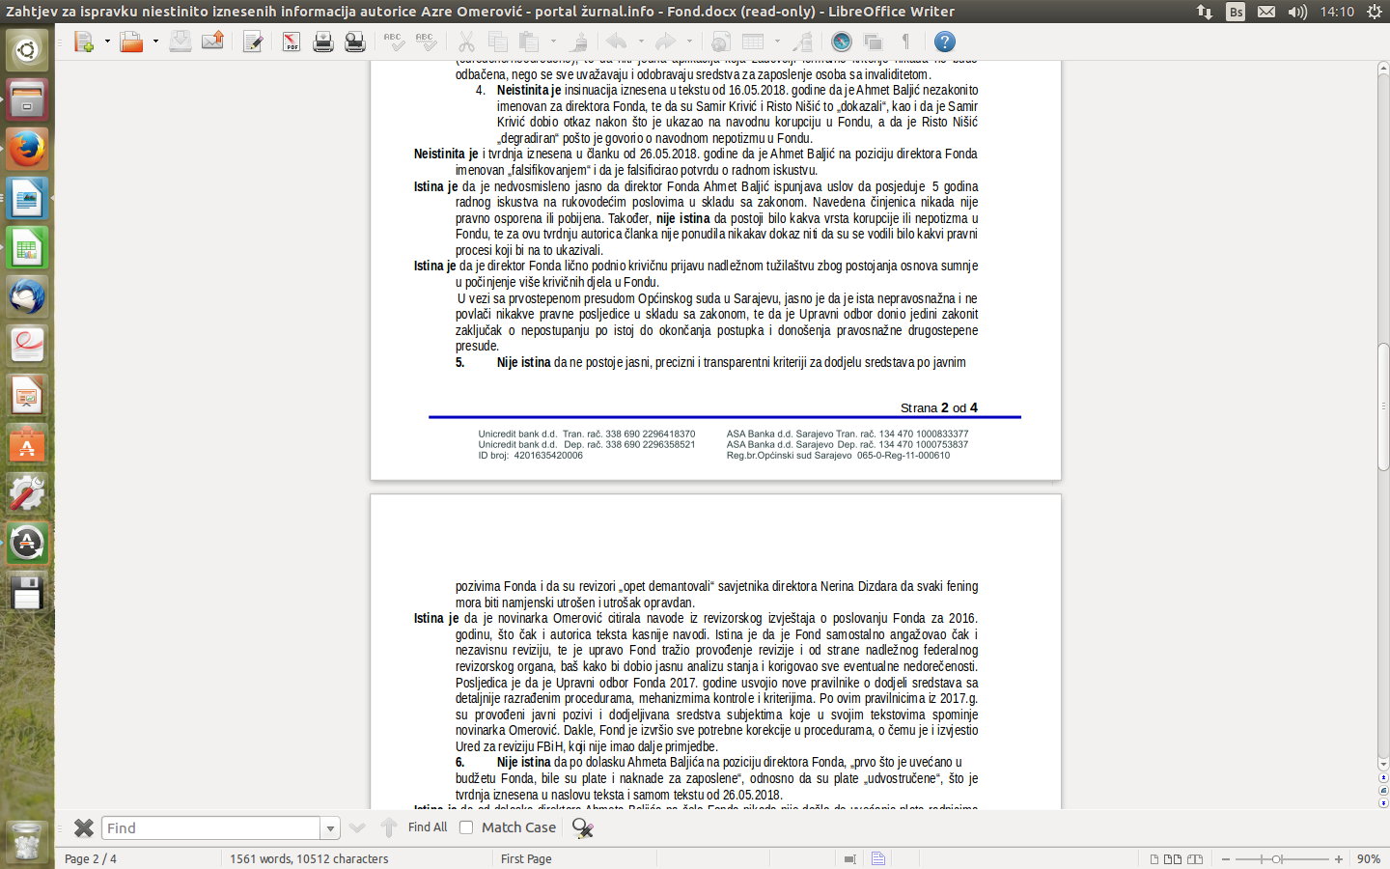Close the Find toolbar
1390x869 pixels.
[84, 827]
